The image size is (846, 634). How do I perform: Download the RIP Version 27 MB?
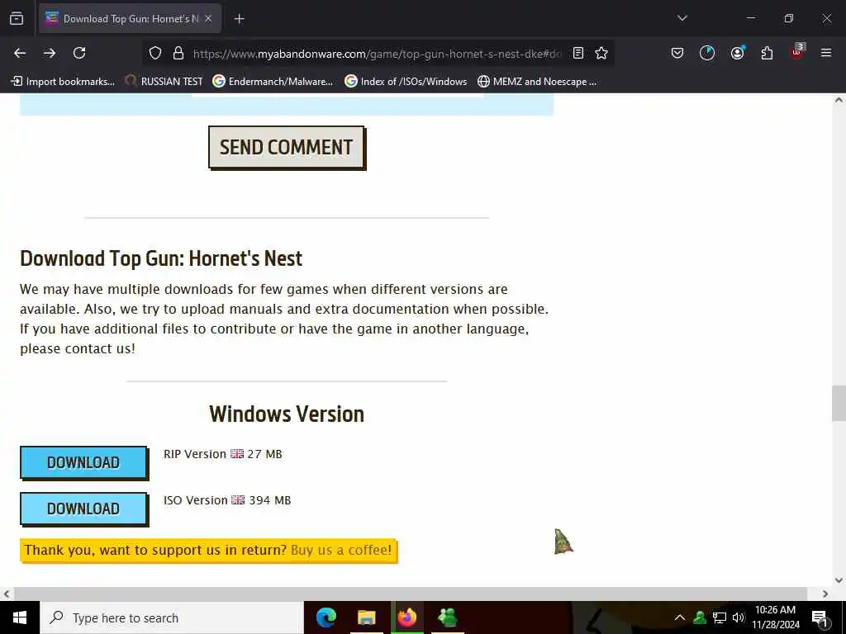[x=83, y=462]
